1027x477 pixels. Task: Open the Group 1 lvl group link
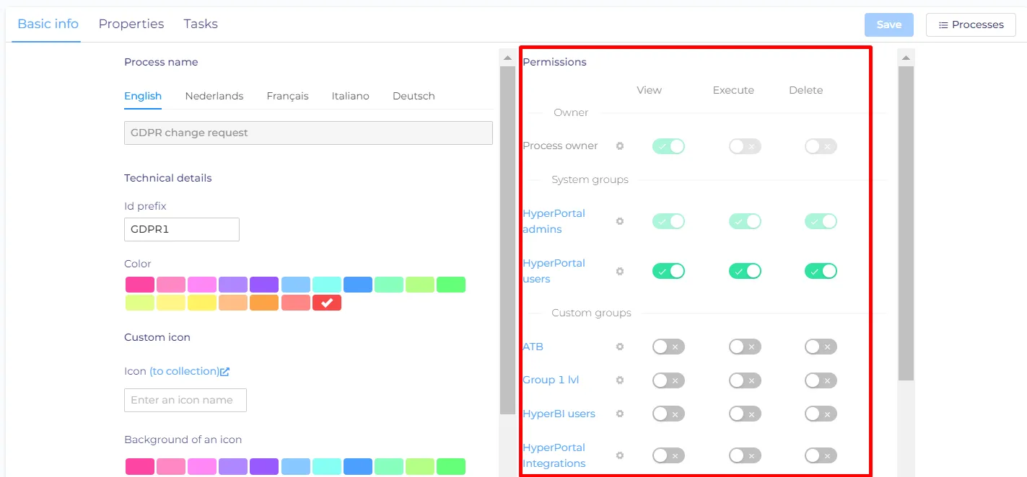click(x=551, y=380)
